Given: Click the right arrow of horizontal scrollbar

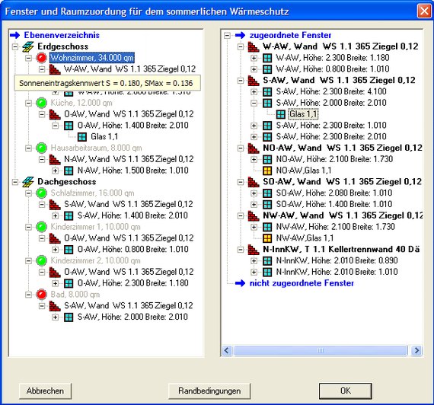Looking at the screenshot, I should pos(416,350).
